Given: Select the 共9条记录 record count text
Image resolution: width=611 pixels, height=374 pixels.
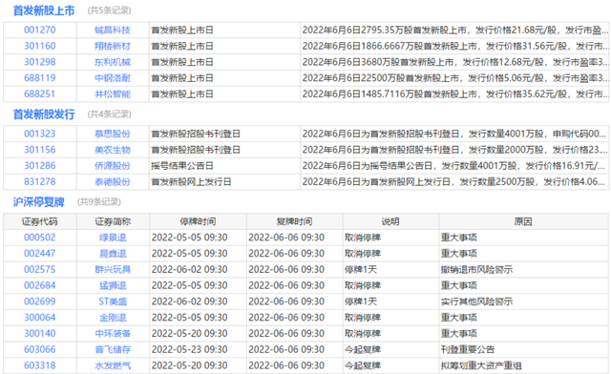Looking at the screenshot, I should tap(99, 202).
